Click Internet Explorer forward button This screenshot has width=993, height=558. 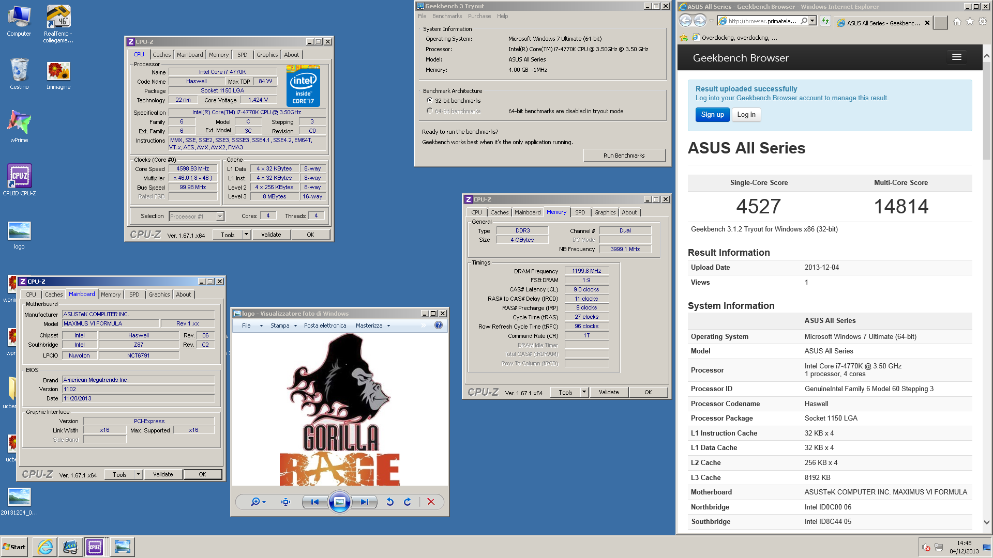(x=700, y=21)
